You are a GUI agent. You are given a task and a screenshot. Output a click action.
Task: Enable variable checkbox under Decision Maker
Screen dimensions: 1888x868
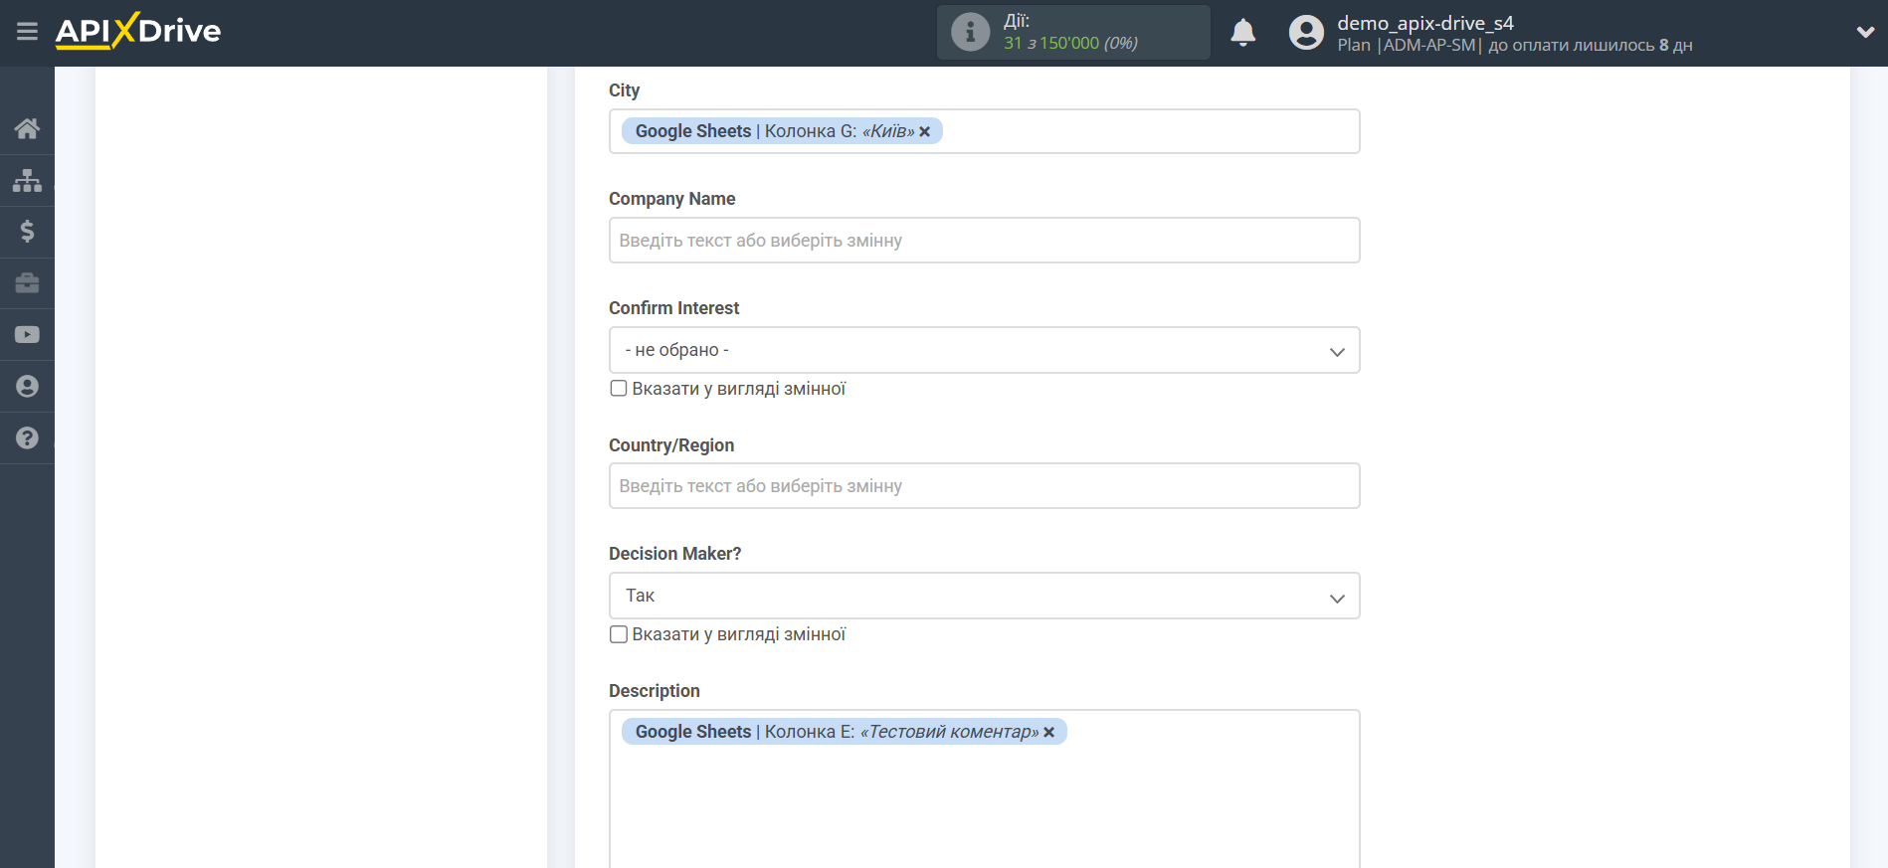tap(619, 634)
